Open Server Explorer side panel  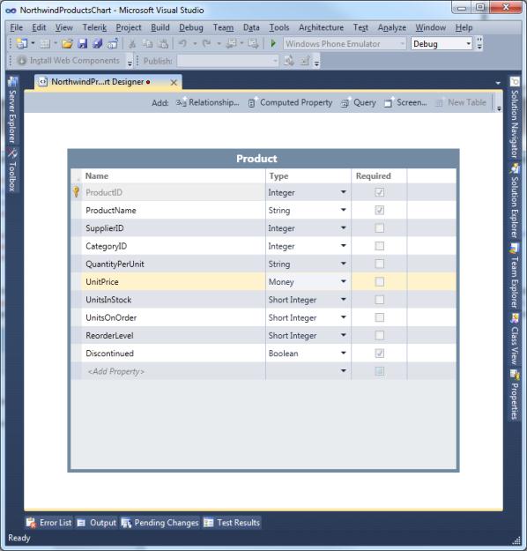[12, 109]
